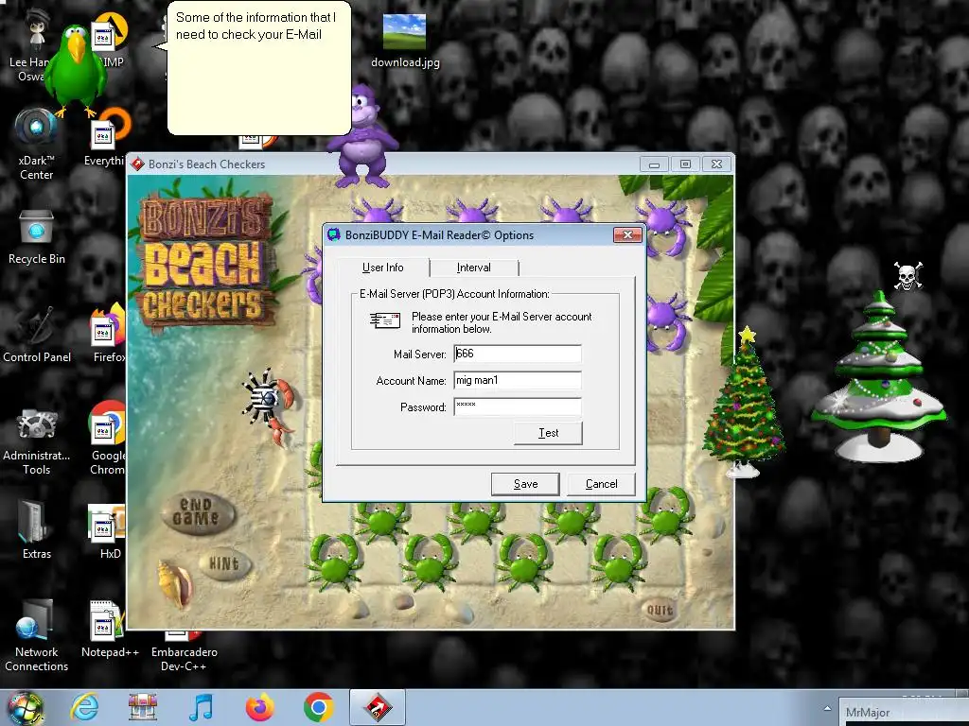
Task: Select the User Info tab
Action: tap(383, 268)
